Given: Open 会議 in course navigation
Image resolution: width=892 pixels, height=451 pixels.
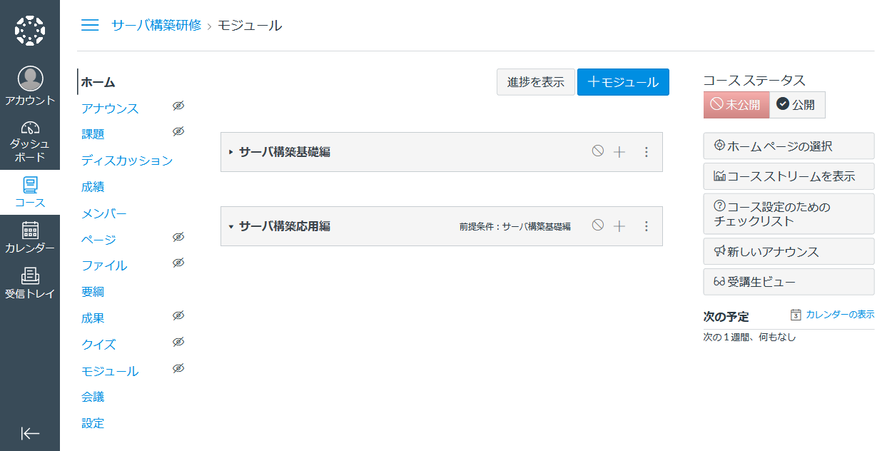Looking at the screenshot, I should (x=93, y=397).
